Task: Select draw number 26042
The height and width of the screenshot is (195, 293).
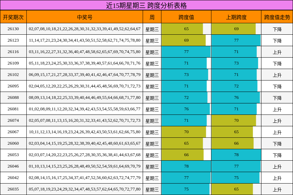Action: [13, 178]
